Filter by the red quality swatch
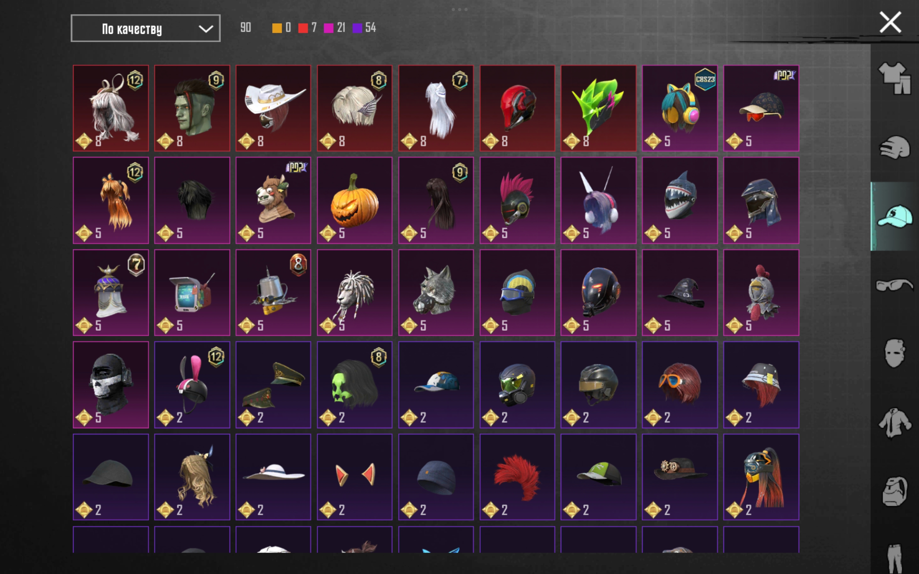 (x=303, y=28)
